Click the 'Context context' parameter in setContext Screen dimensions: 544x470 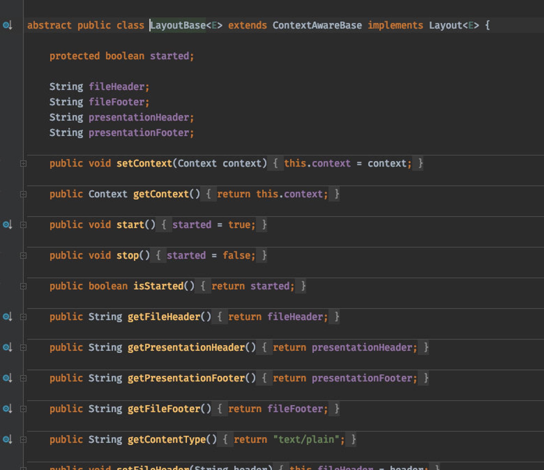tap(220, 163)
